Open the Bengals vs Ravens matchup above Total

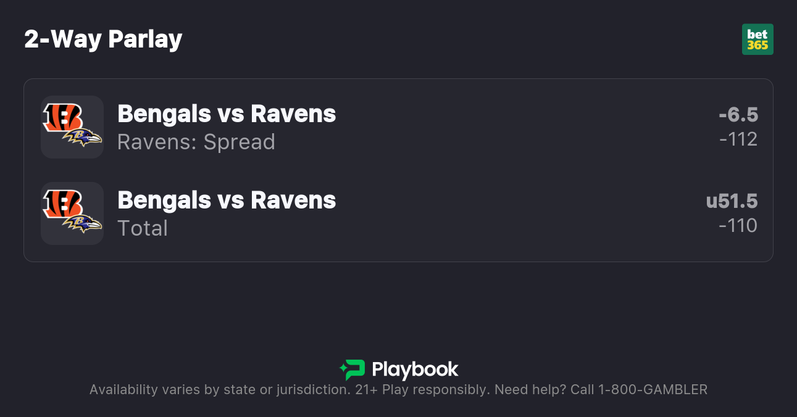point(227,200)
